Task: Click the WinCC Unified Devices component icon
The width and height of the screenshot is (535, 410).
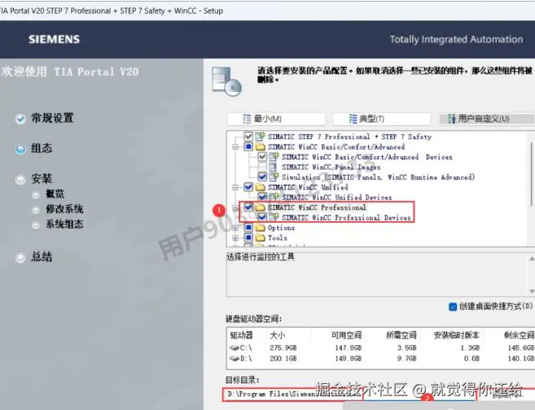Action: click(x=274, y=197)
